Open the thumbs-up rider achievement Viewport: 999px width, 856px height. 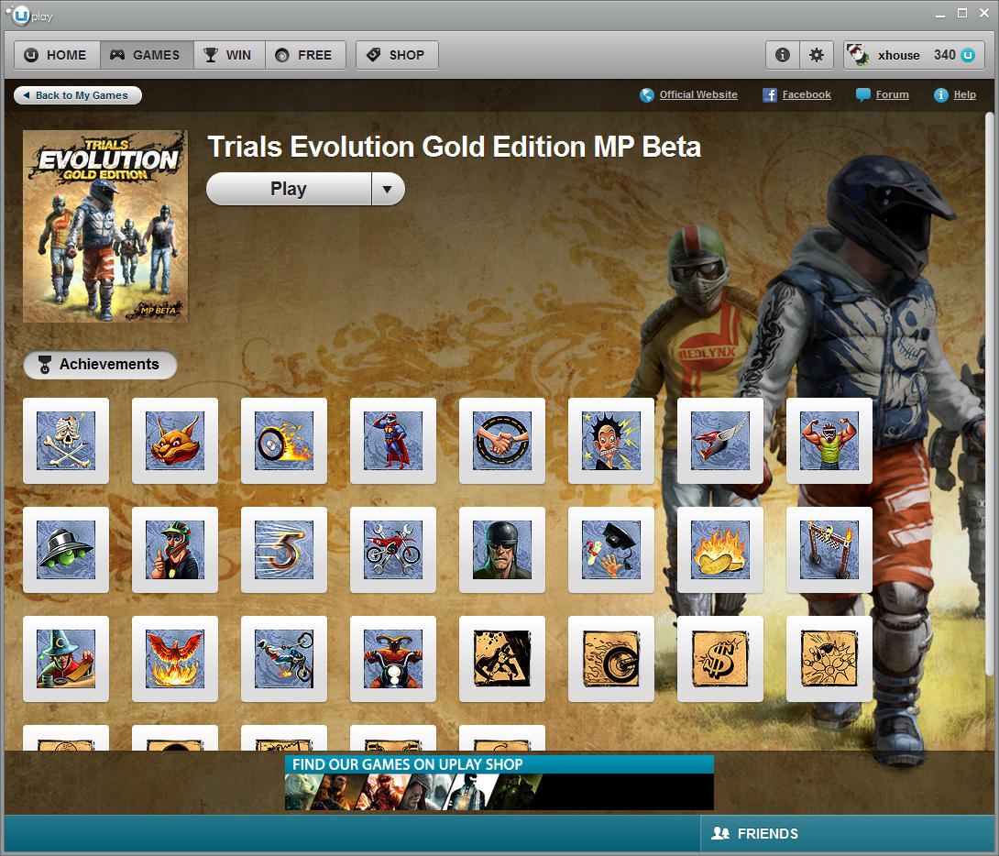click(174, 550)
